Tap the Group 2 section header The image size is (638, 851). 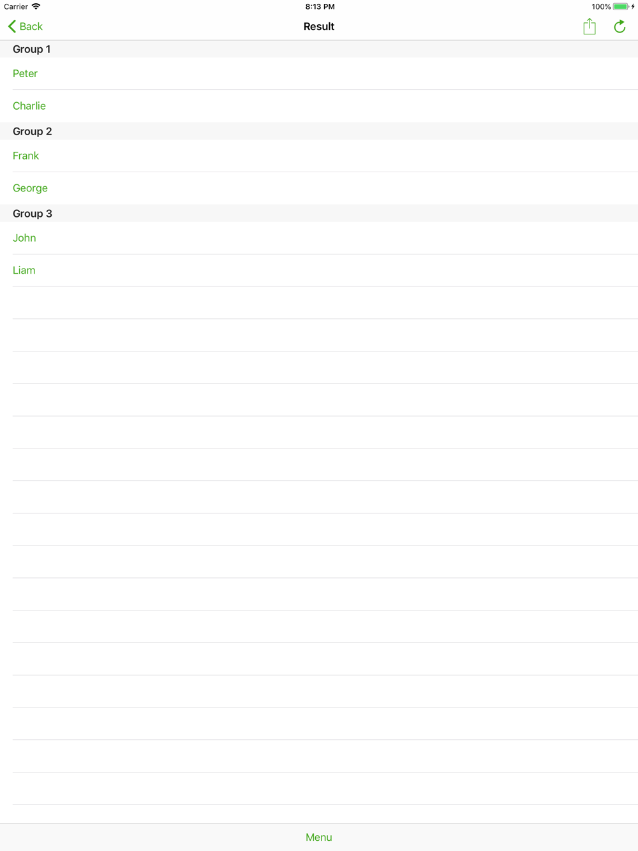(x=319, y=131)
